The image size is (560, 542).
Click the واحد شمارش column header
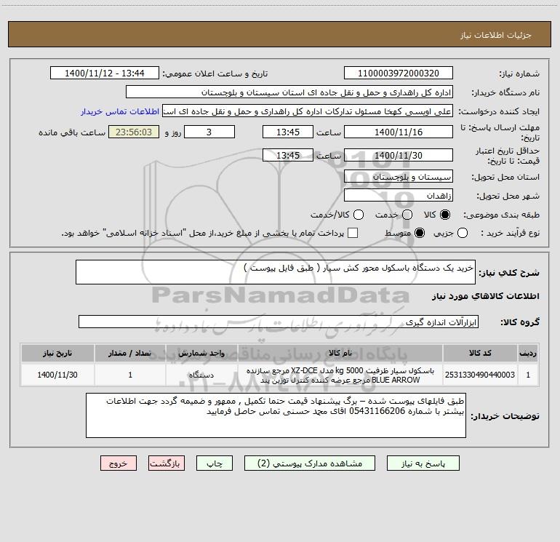coord(201,354)
